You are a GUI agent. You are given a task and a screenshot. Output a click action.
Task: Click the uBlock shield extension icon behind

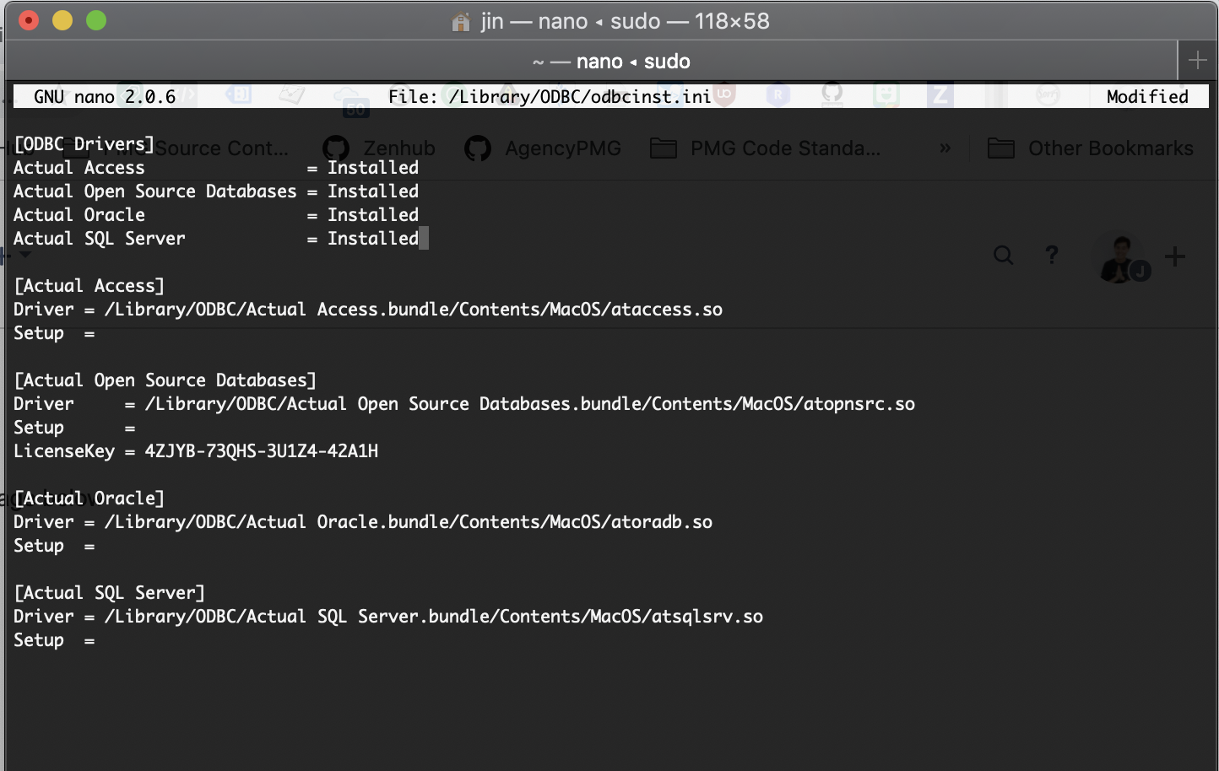(x=724, y=94)
